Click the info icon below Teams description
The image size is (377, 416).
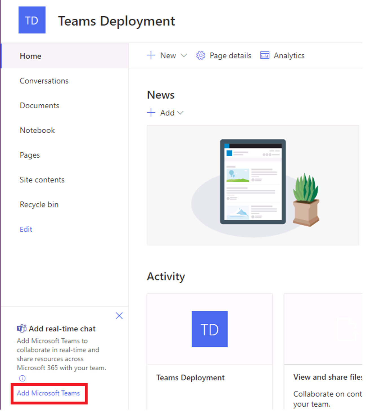point(22,378)
